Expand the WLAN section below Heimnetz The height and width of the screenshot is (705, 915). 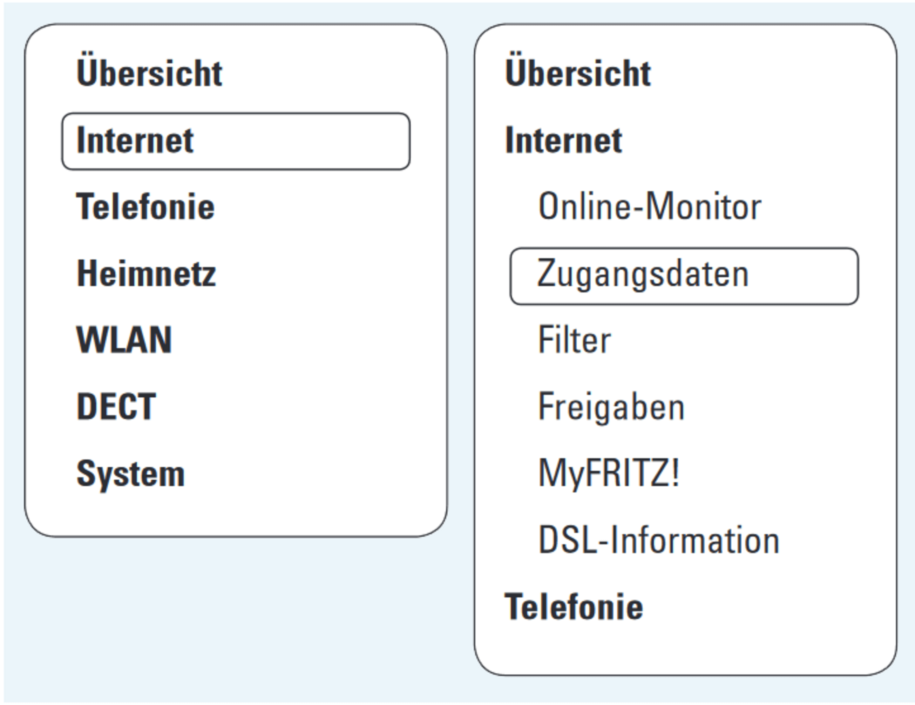click(124, 340)
